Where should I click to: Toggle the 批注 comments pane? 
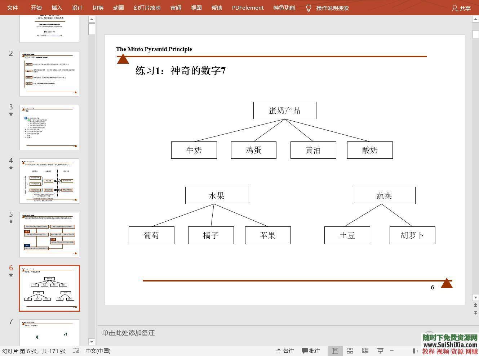310,351
